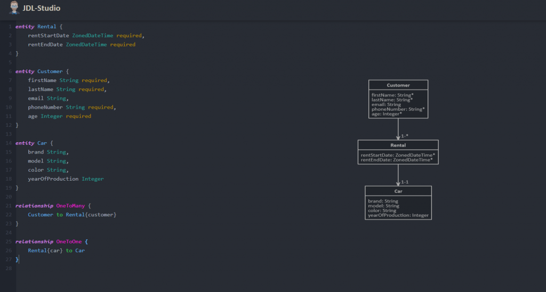
Task: Click closing brace on editor line 27
Action: click(17, 259)
